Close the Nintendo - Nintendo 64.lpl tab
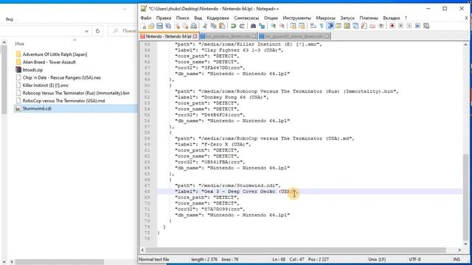 pos(195,36)
